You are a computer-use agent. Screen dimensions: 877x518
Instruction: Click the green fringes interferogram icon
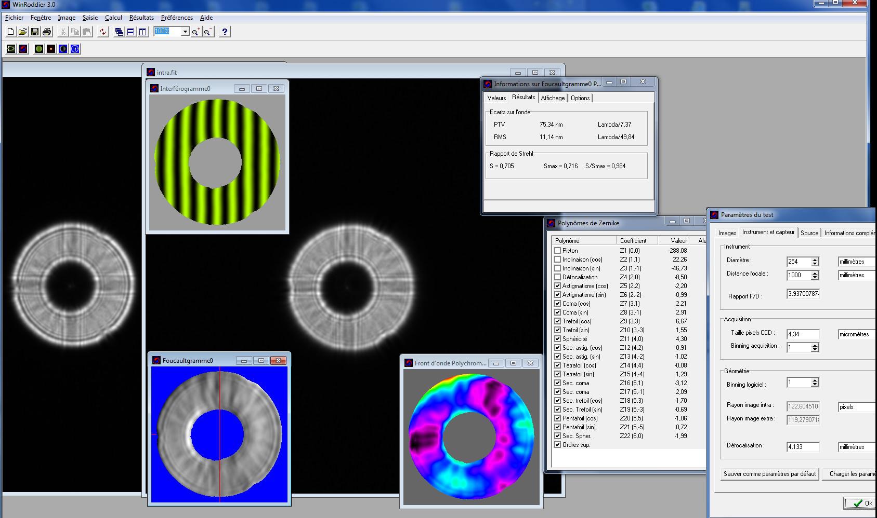(39, 49)
